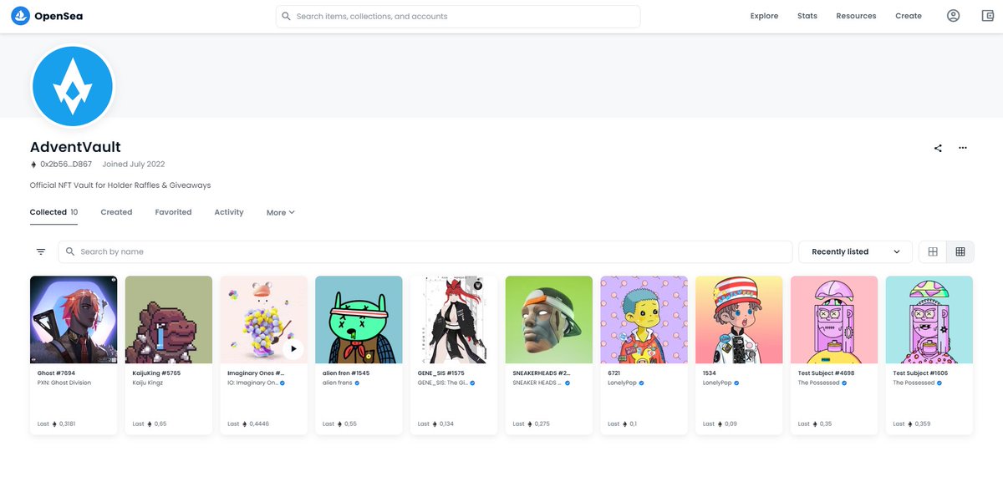Click the Ghost #7694 title text
Image resolution: width=1003 pixels, height=497 pixels.
click(55, 373)
